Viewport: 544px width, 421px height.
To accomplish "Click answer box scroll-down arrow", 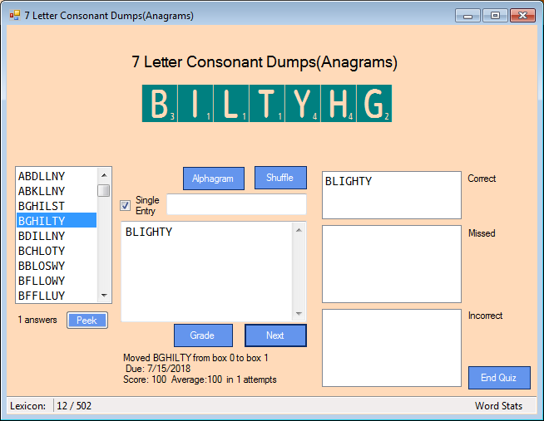I will click(299, 313).
